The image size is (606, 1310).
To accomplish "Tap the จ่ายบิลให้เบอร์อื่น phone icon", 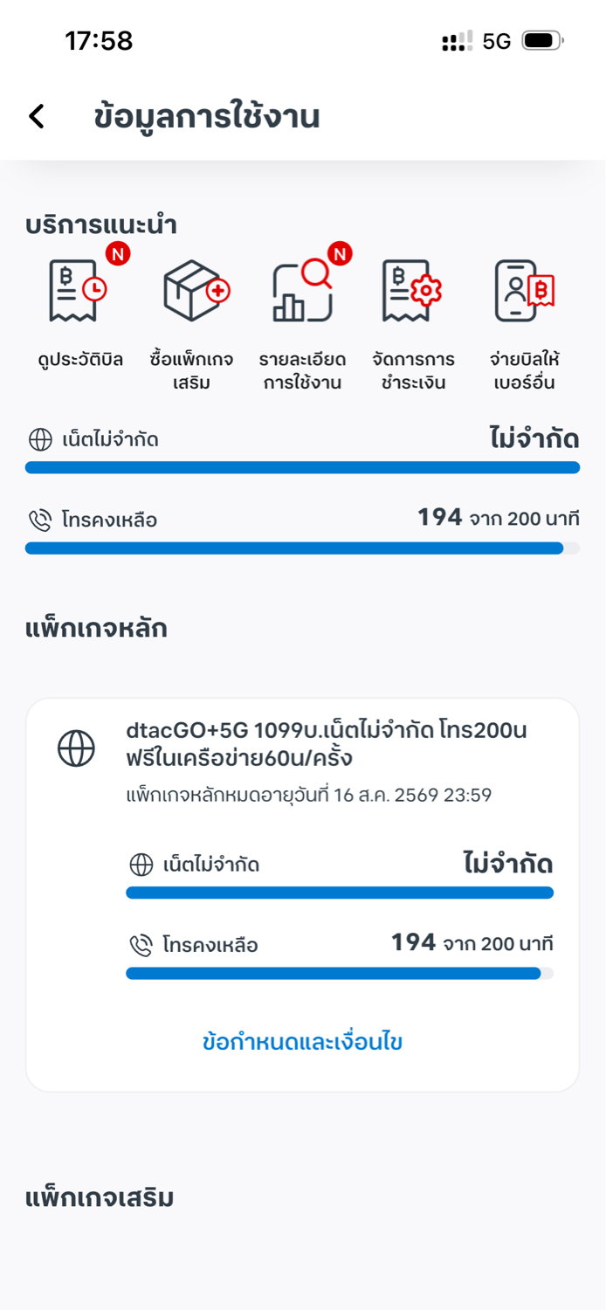I will point(524,291).
